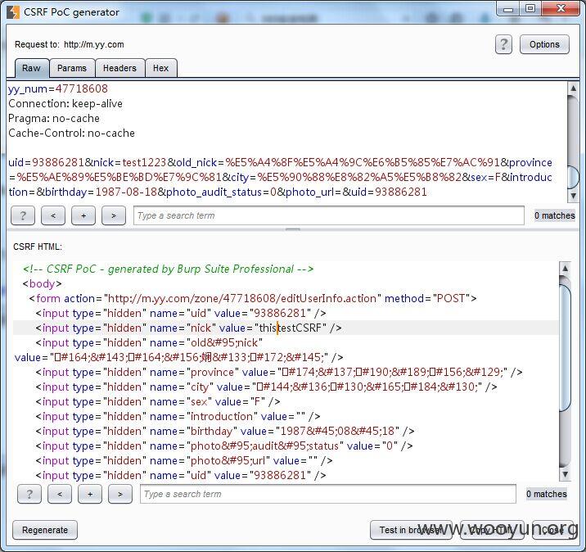Click the birthday input line in HTML

(224, 432)
